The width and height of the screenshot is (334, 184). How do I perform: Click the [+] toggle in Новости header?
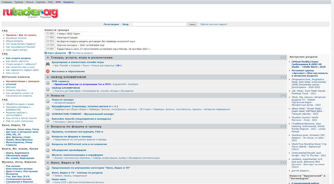pos(283,96)
